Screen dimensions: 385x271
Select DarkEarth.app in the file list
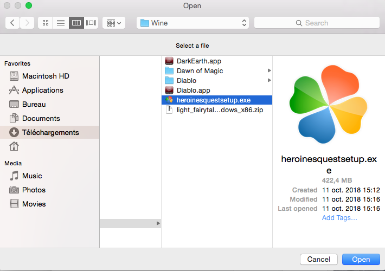coord(217,61)
